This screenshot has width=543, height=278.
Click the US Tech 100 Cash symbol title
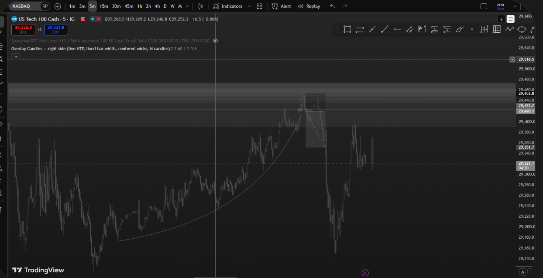[46, 19]
